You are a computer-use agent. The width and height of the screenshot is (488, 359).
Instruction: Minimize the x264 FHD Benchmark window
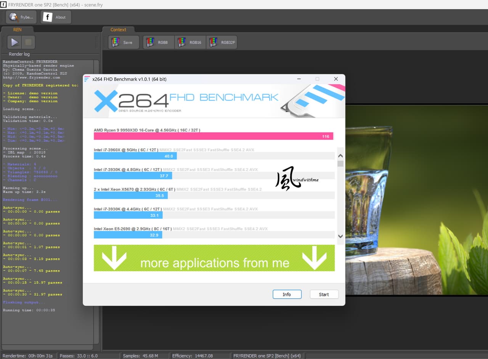click(x=299, y=79)
